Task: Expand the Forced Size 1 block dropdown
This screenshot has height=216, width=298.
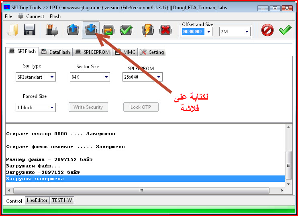Action: 52,108
